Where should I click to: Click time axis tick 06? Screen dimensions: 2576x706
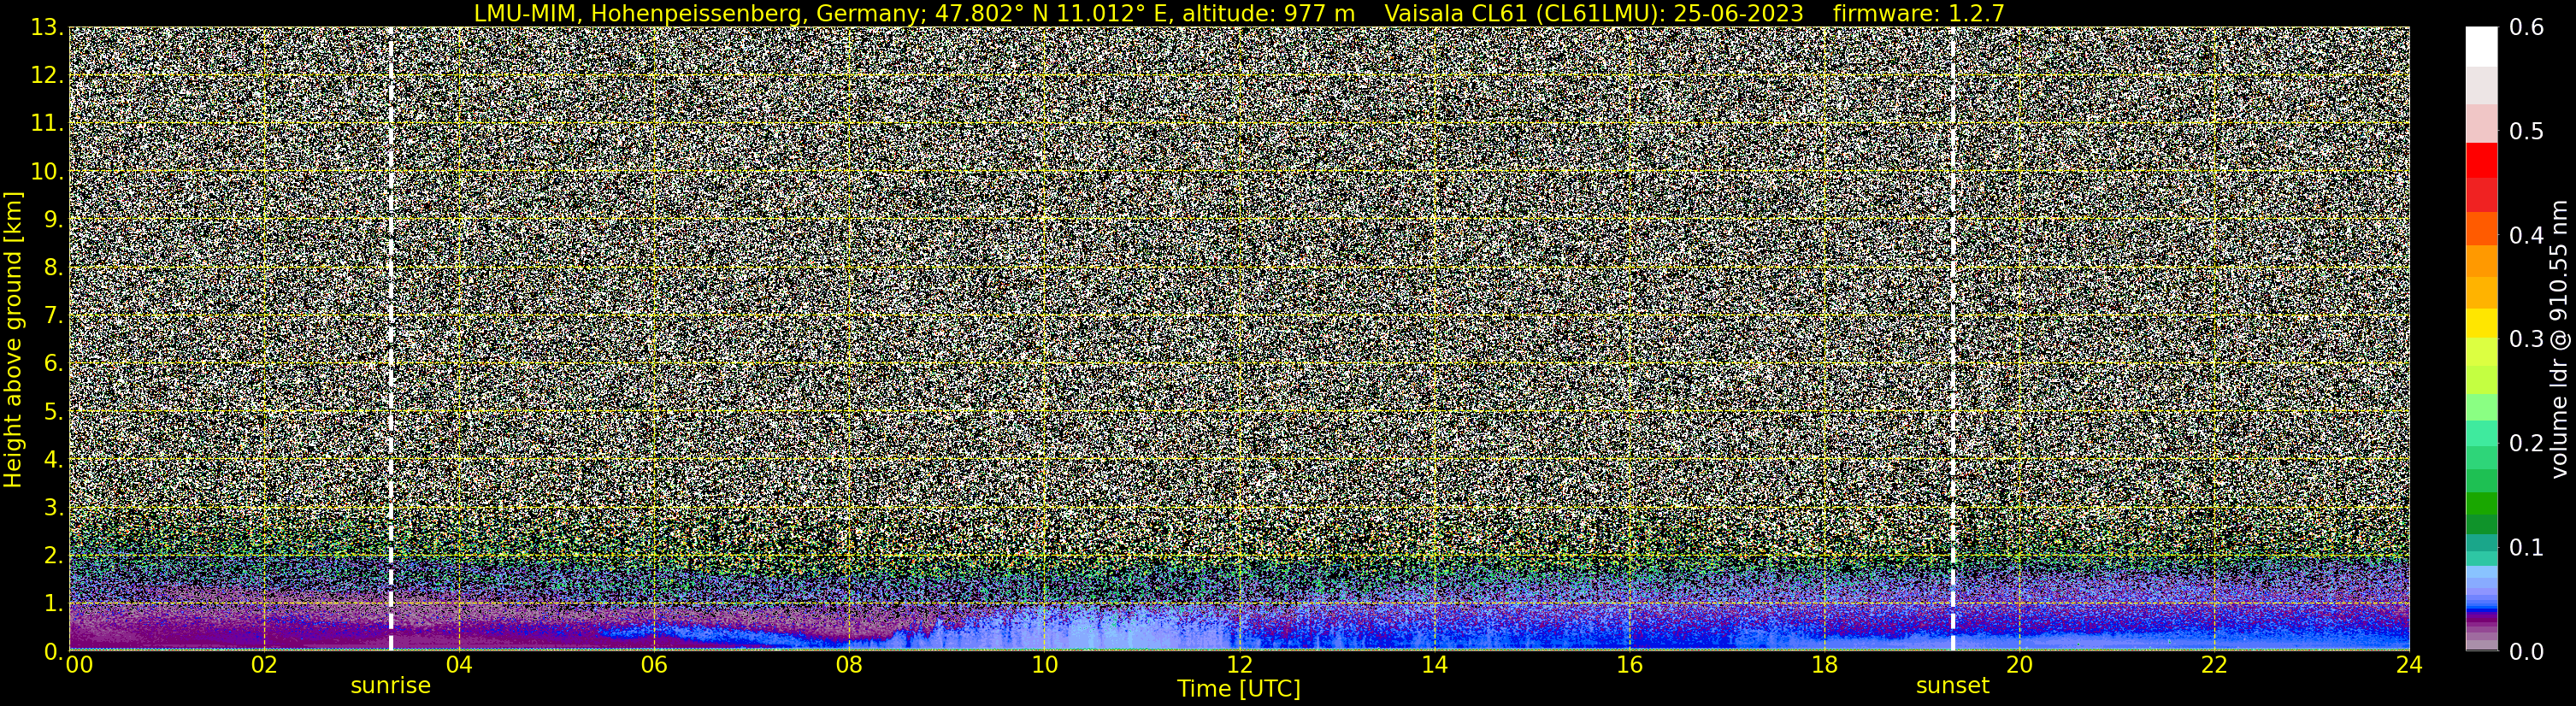654,665
